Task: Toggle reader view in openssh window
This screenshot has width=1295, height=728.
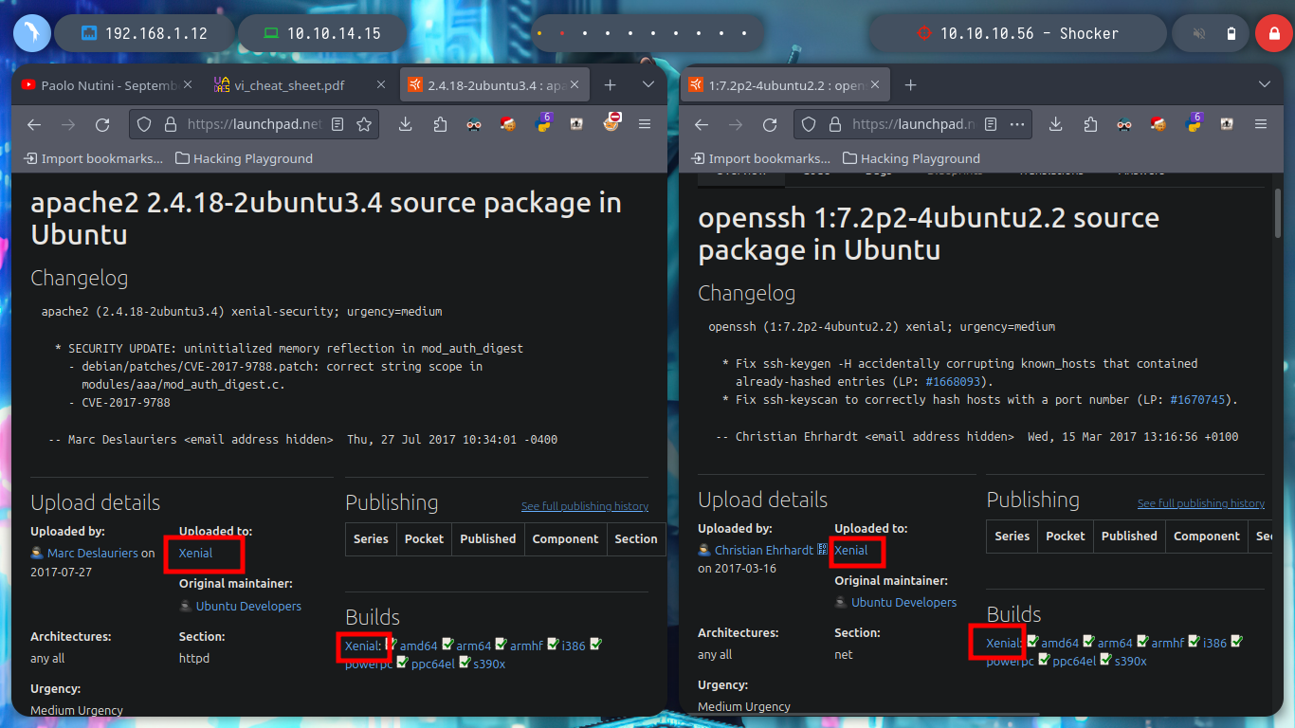Action: pyautogui.click(x=991, y=124)
